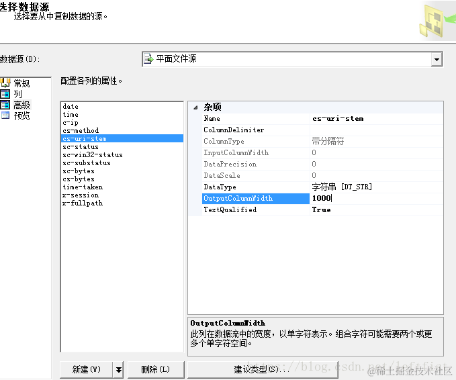The height and width of the screenshot is (380, 456).
Task: Click the 建议类型(S)... button
Action: coord(263,369)
